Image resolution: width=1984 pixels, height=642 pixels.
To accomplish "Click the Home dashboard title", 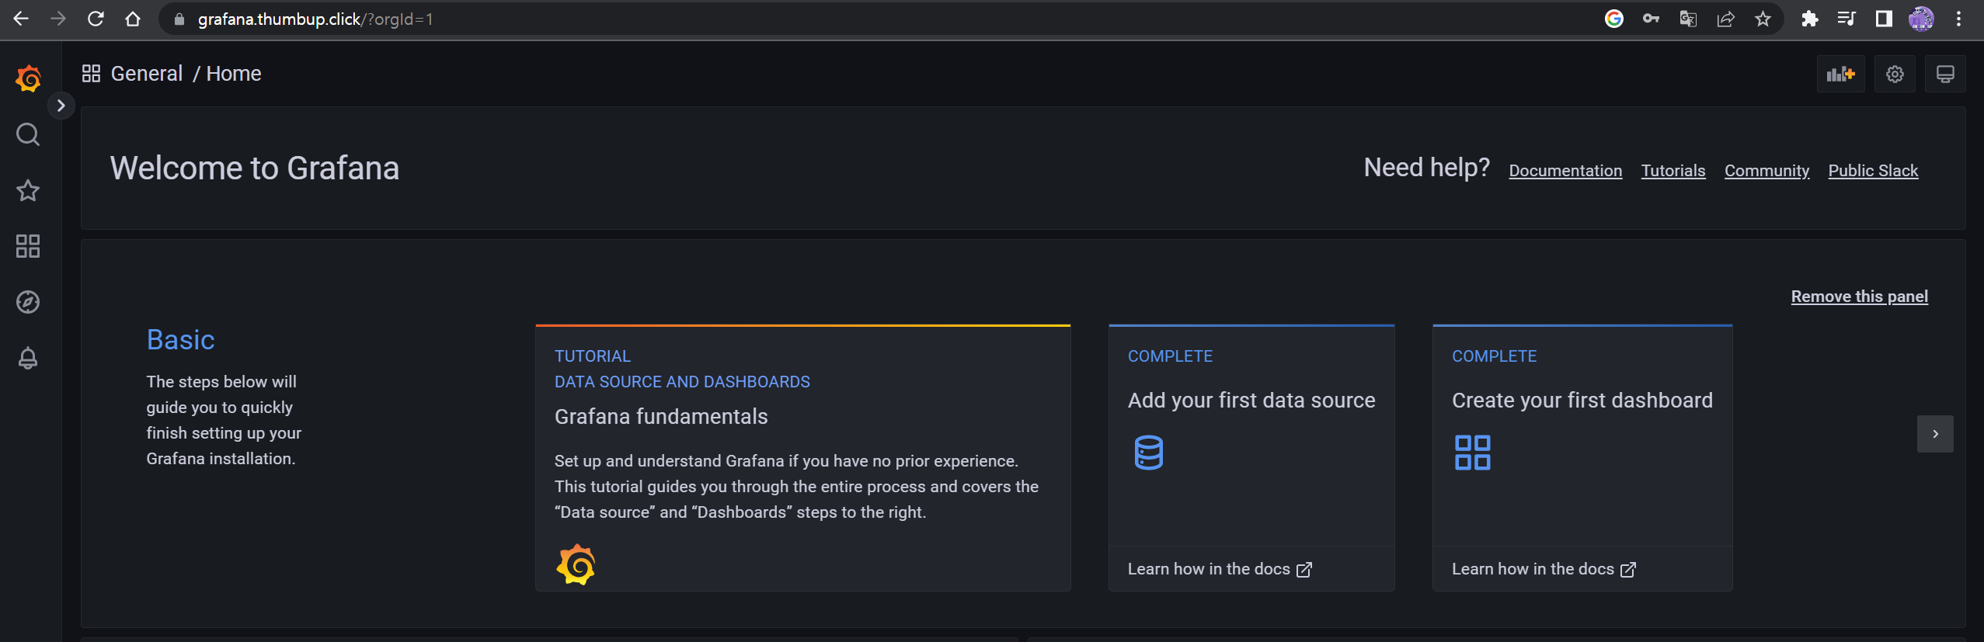I will click(x=234, y=74).
